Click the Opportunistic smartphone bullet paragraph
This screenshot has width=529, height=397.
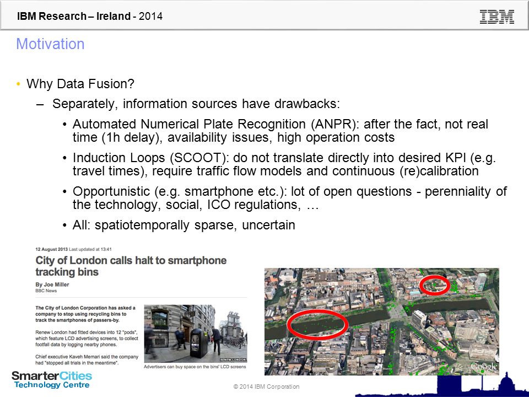pos(289,198)
